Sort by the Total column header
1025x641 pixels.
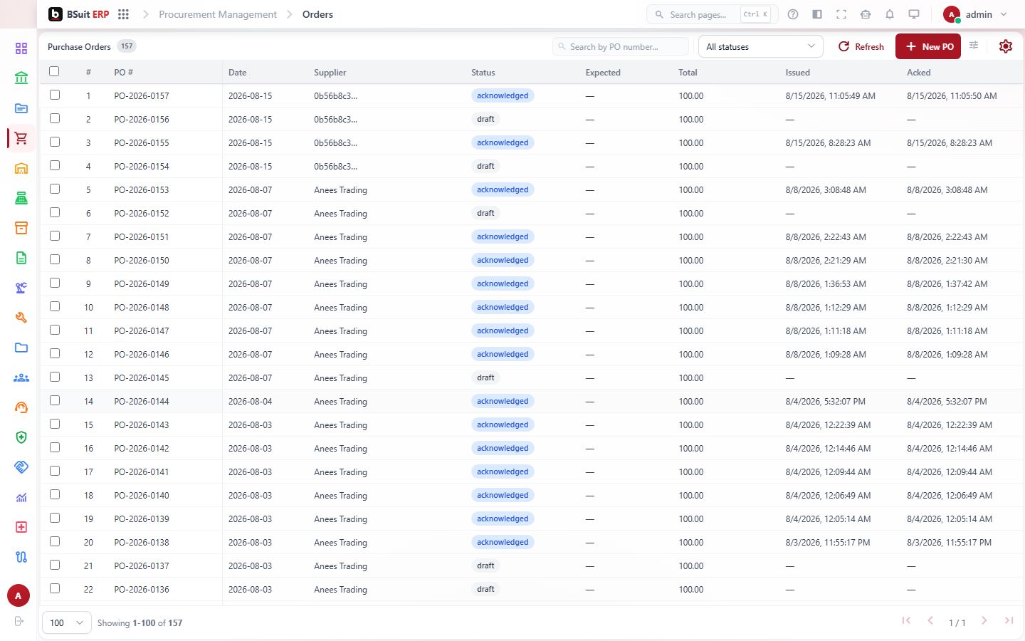[x=688, y=73]
